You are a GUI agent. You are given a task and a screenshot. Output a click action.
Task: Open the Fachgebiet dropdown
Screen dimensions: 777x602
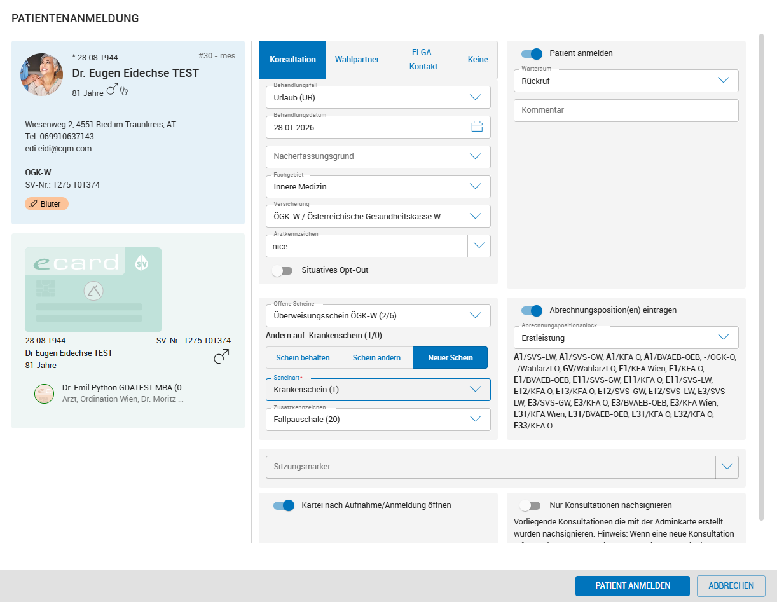point(475,187)
